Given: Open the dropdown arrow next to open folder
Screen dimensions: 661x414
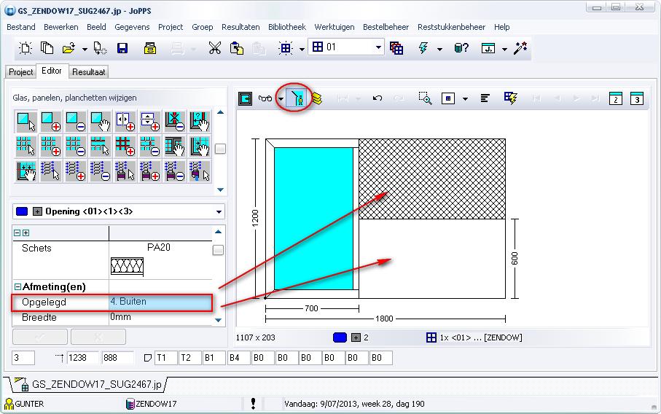Looking at the screenshot, I should coord(85,50).
